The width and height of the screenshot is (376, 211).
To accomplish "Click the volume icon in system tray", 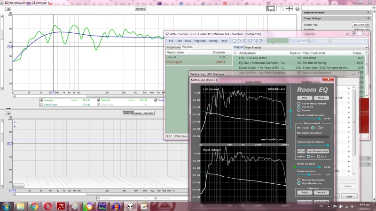I will [352, 206].
